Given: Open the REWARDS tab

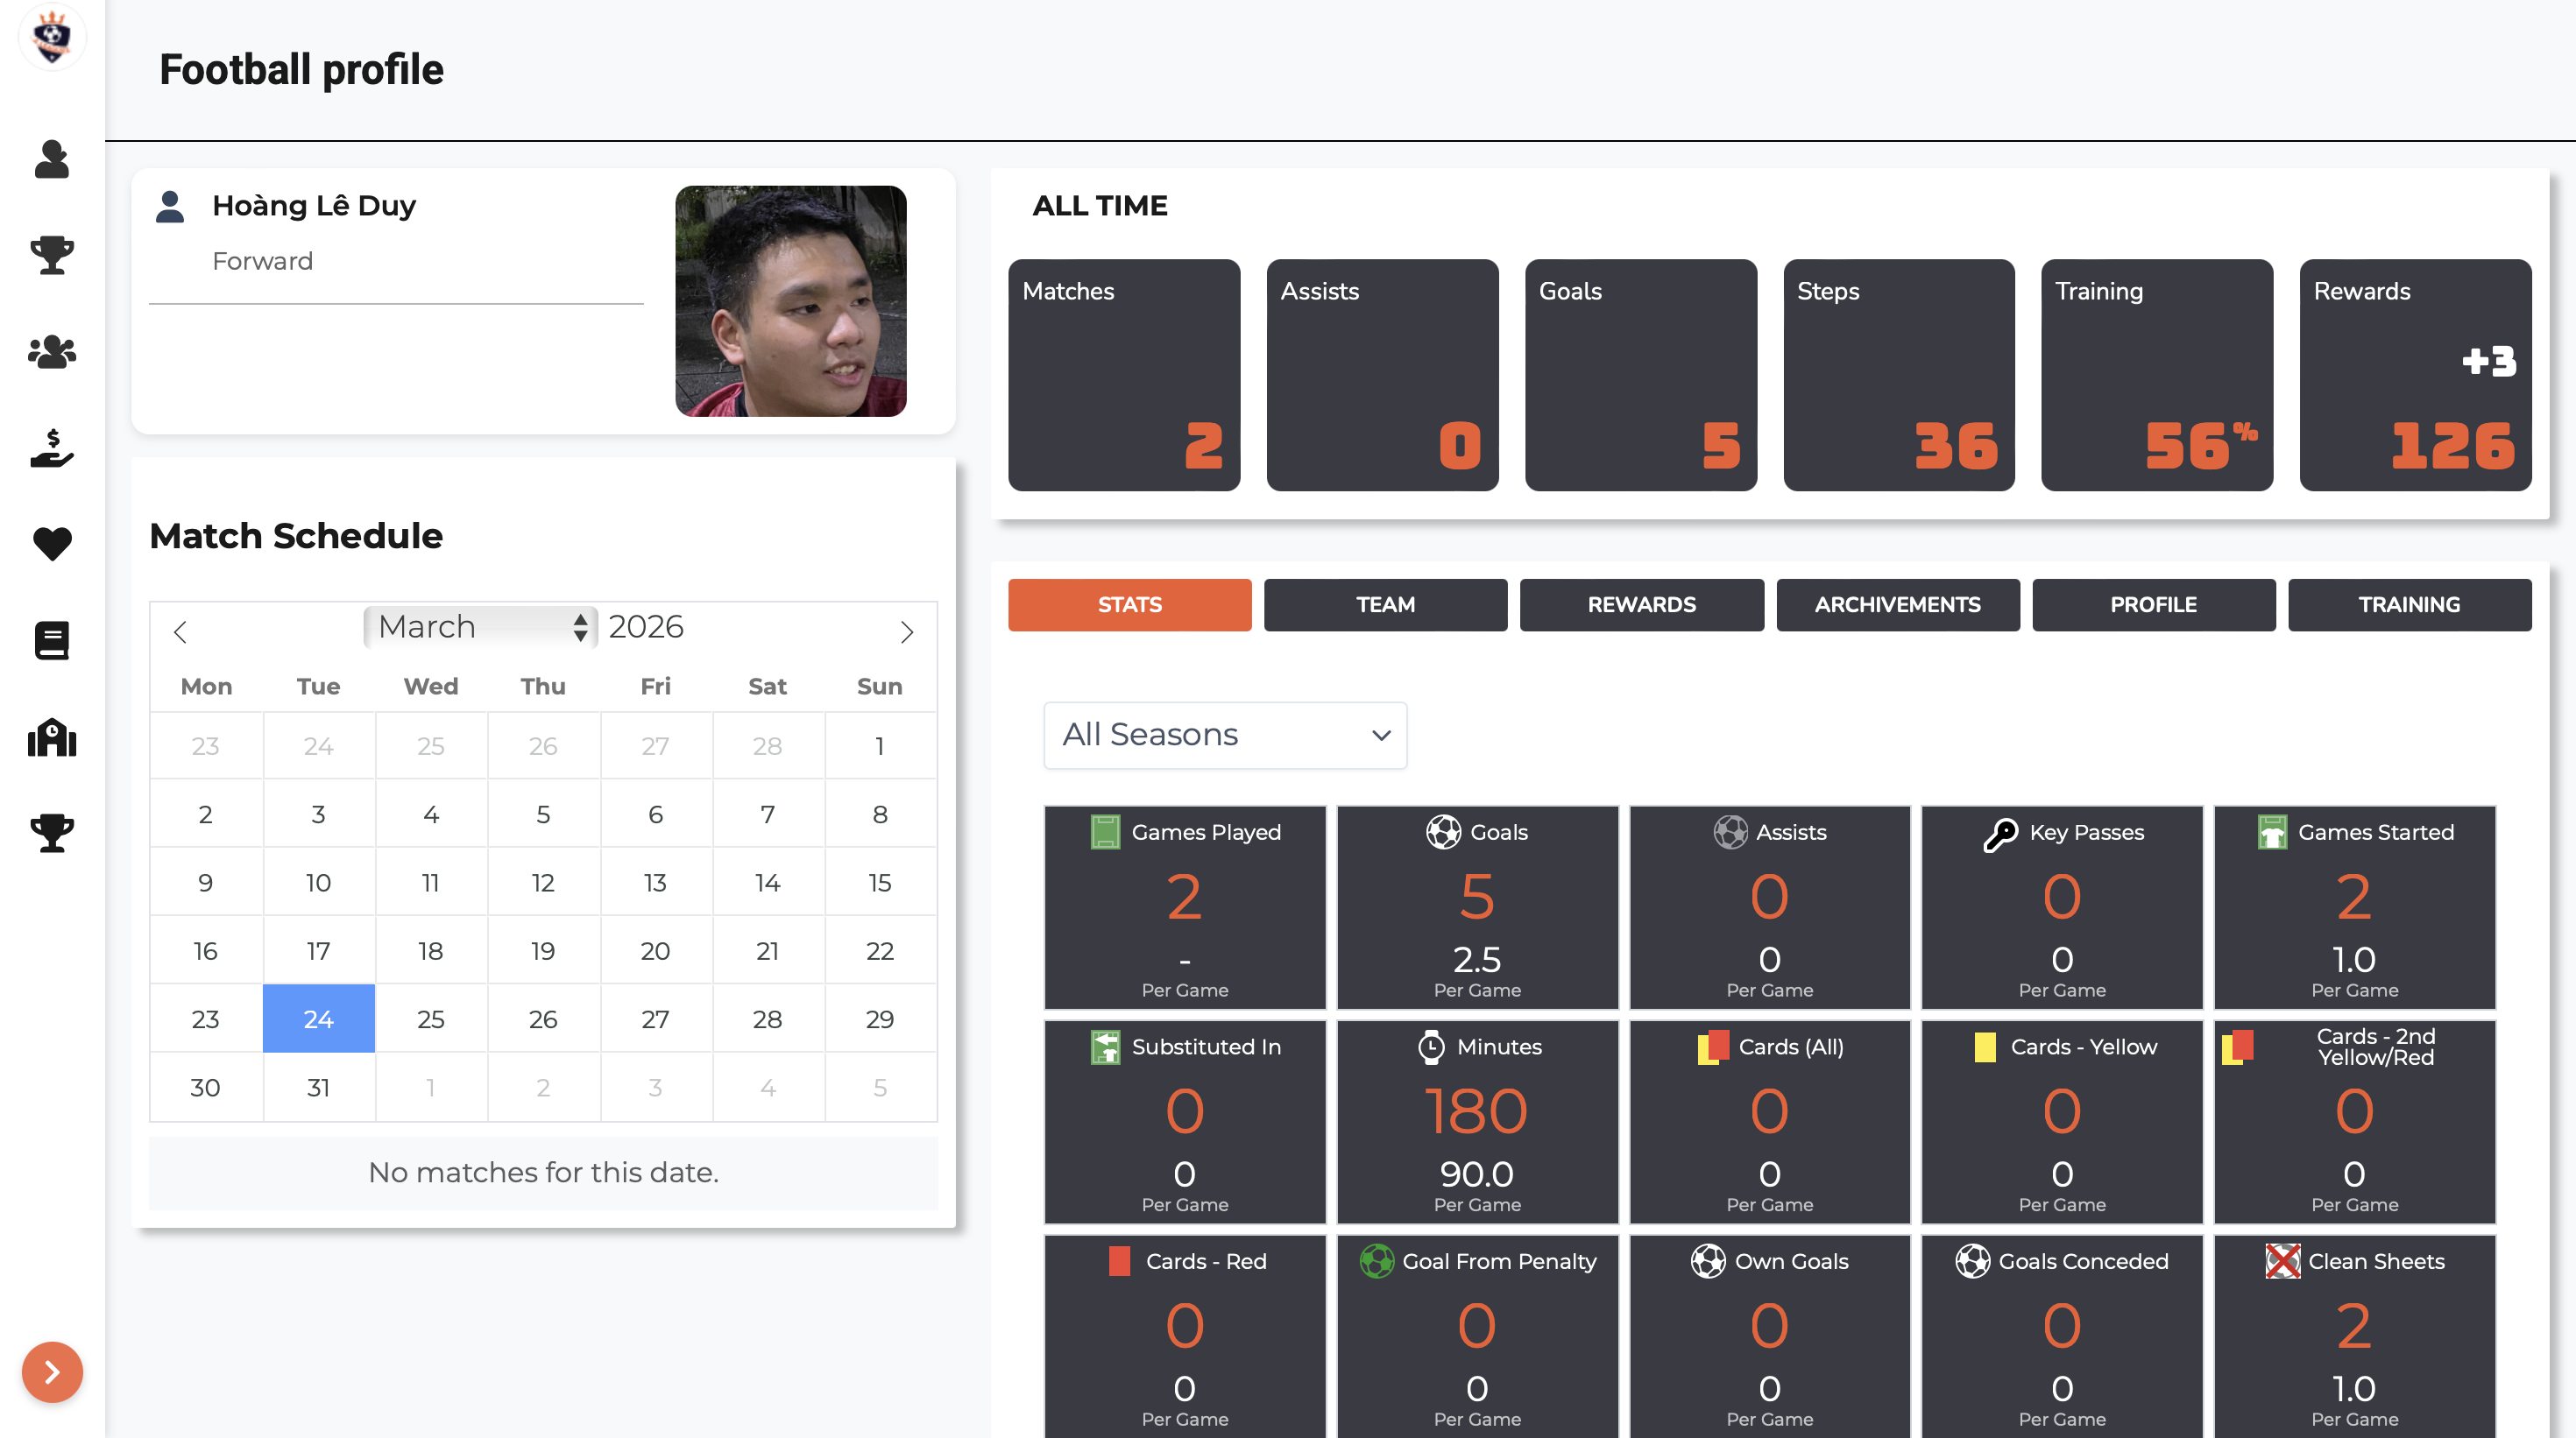Looking at the screenshot, I should tap(1641, 604).
